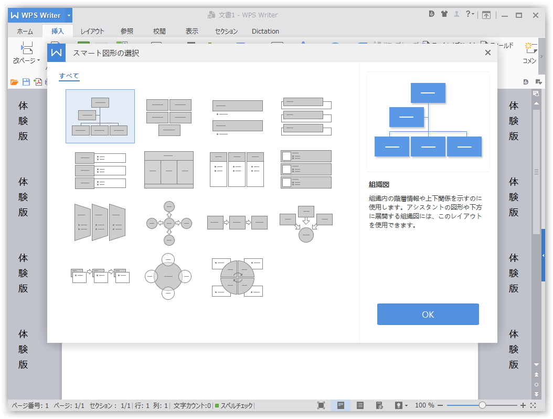553x419 pixels.
Task: Select the organization chart smart shape thumbnail
Action: coord(100,116)
